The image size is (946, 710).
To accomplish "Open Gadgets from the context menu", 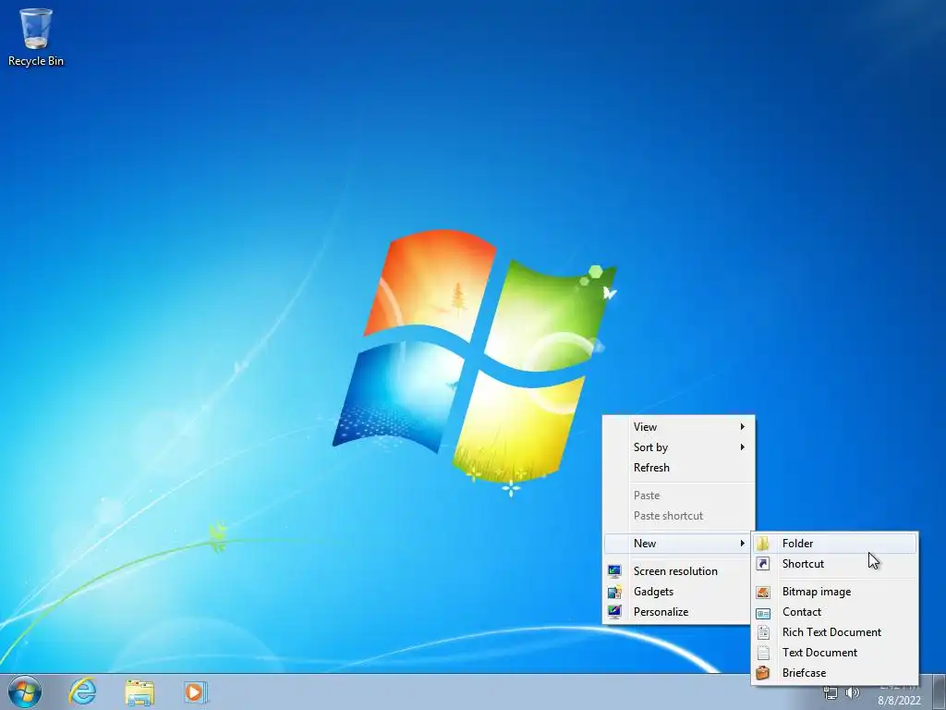I will [679, 592].
